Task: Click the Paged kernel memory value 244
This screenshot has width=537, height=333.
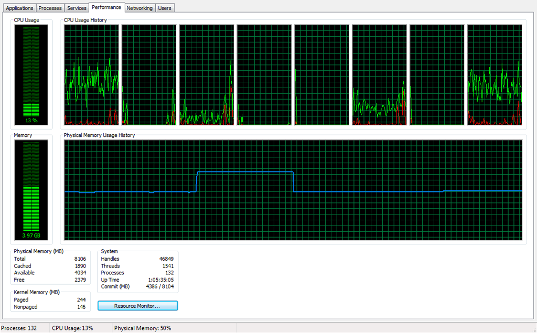Action: pos(81,300)
